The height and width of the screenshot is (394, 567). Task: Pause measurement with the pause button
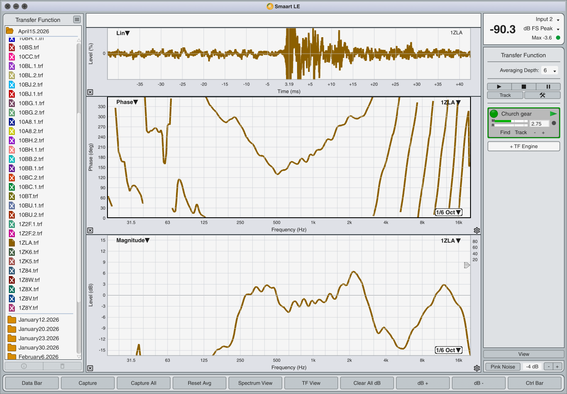pos(548,87)
